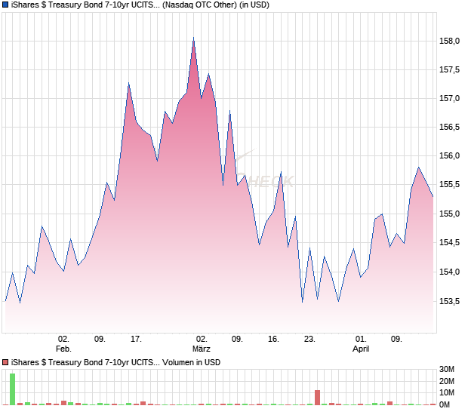Click the 155,0 price axis label
468x412 pixels.
(449, 214)
